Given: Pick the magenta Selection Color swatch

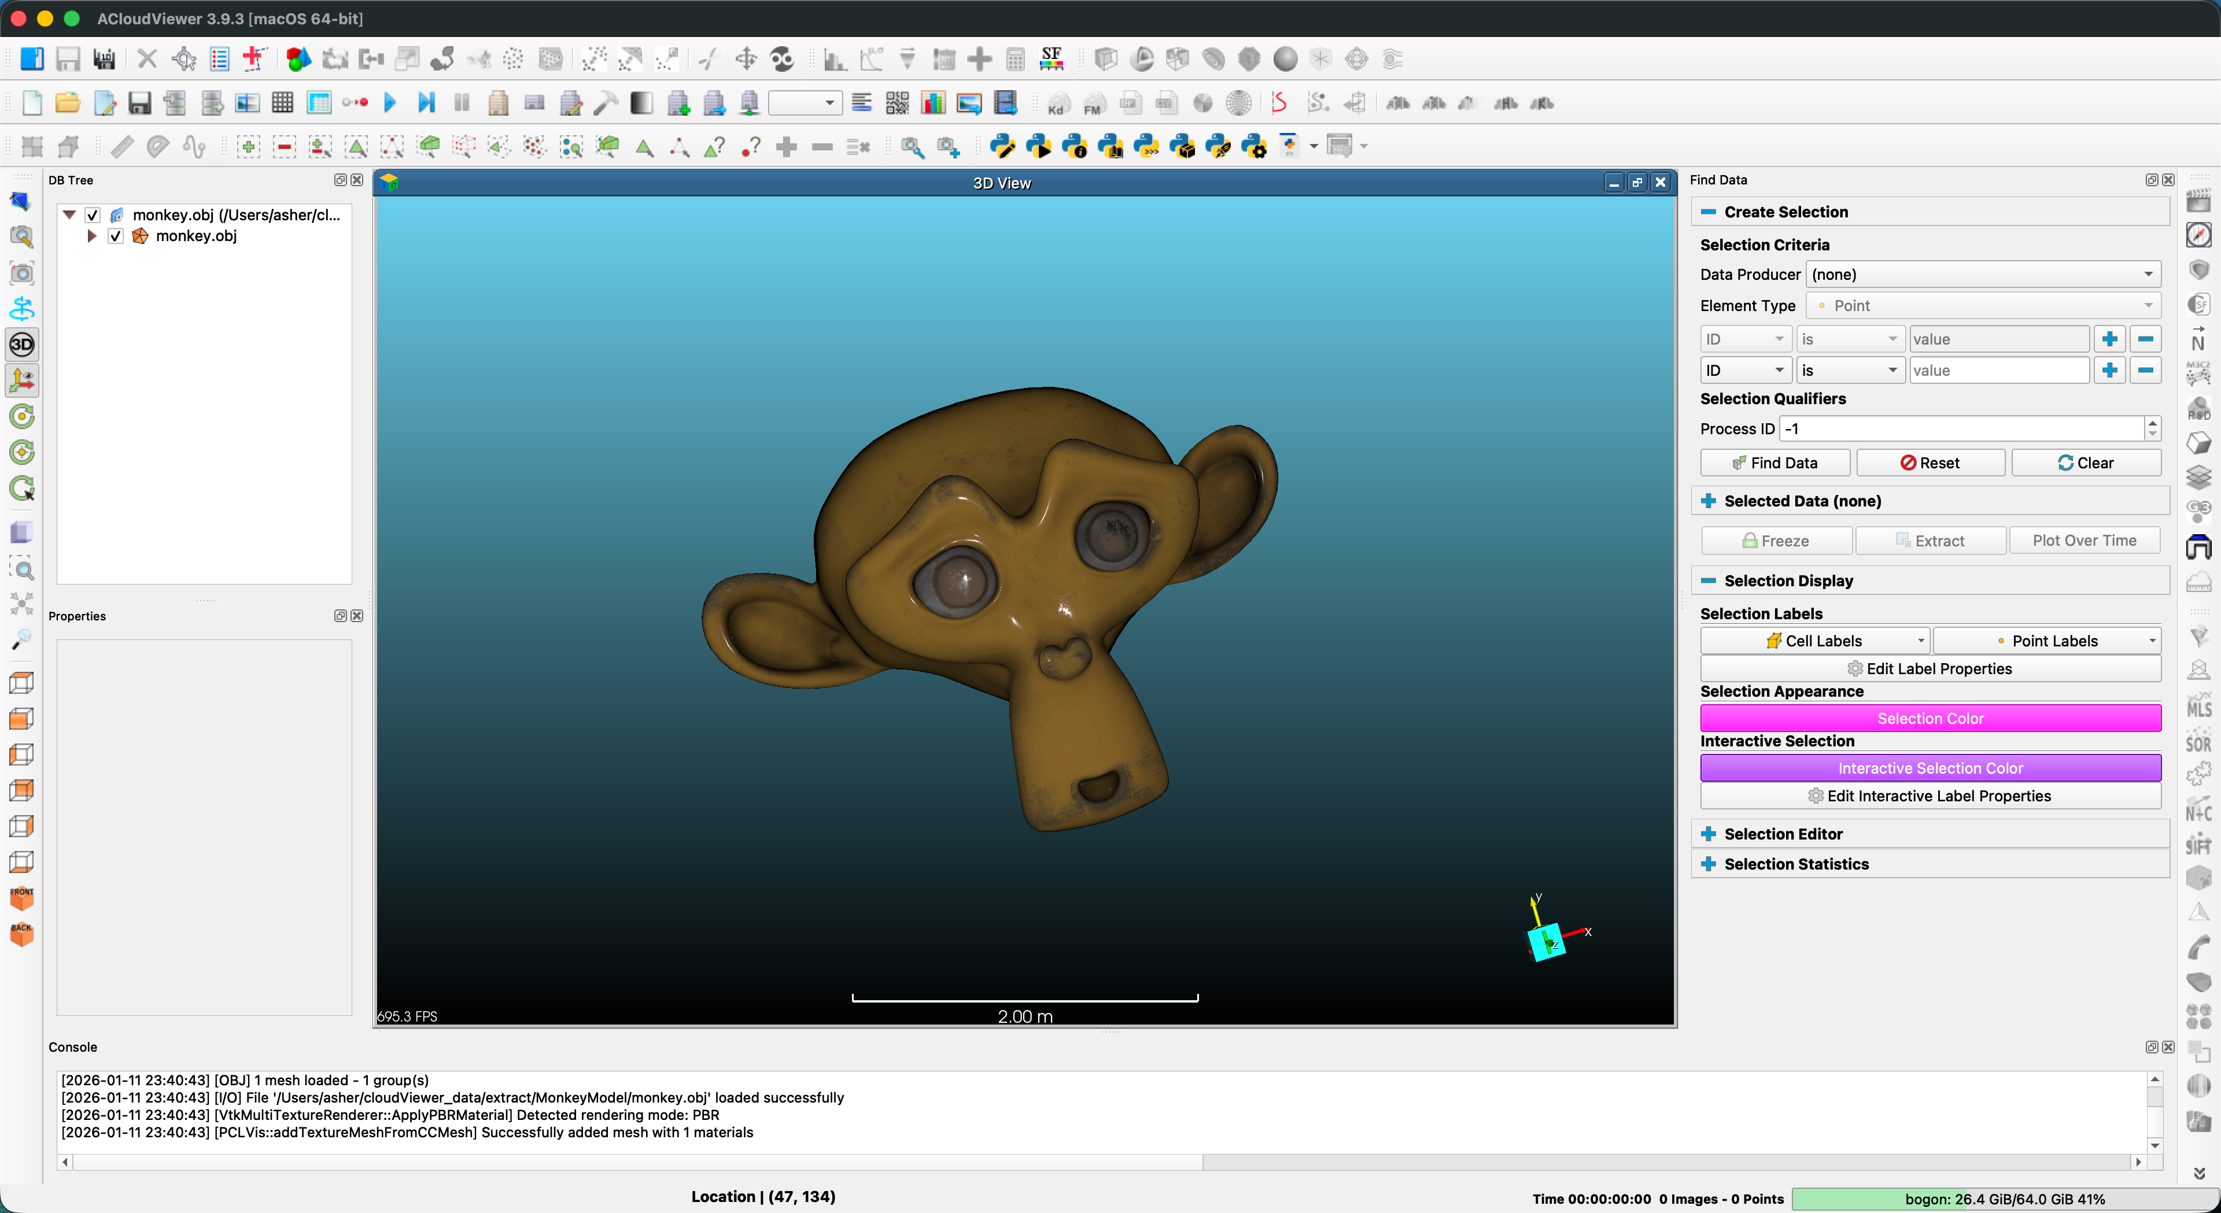Looking at the screenshot, I should [1929, 718].
